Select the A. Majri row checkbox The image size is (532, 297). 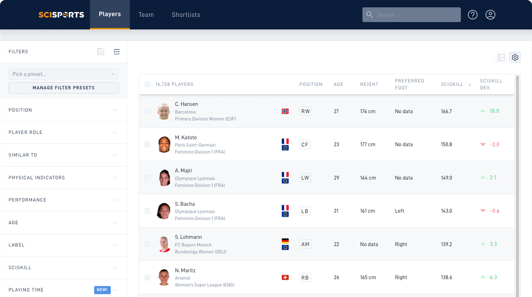coord(147,178)
